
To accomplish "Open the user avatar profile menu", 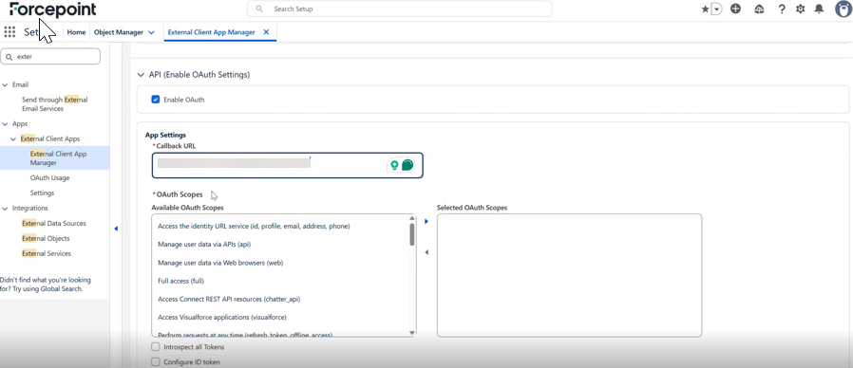I will (844, 9).
